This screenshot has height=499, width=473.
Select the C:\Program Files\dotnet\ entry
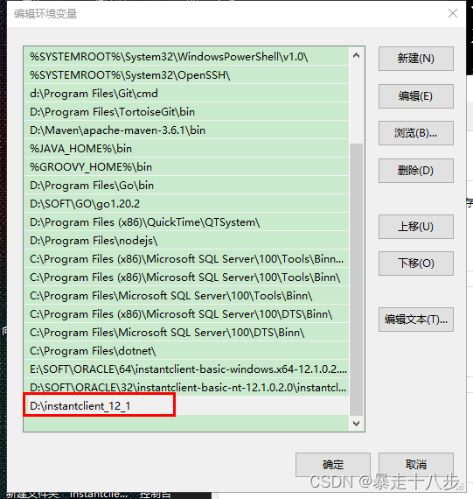186,351
